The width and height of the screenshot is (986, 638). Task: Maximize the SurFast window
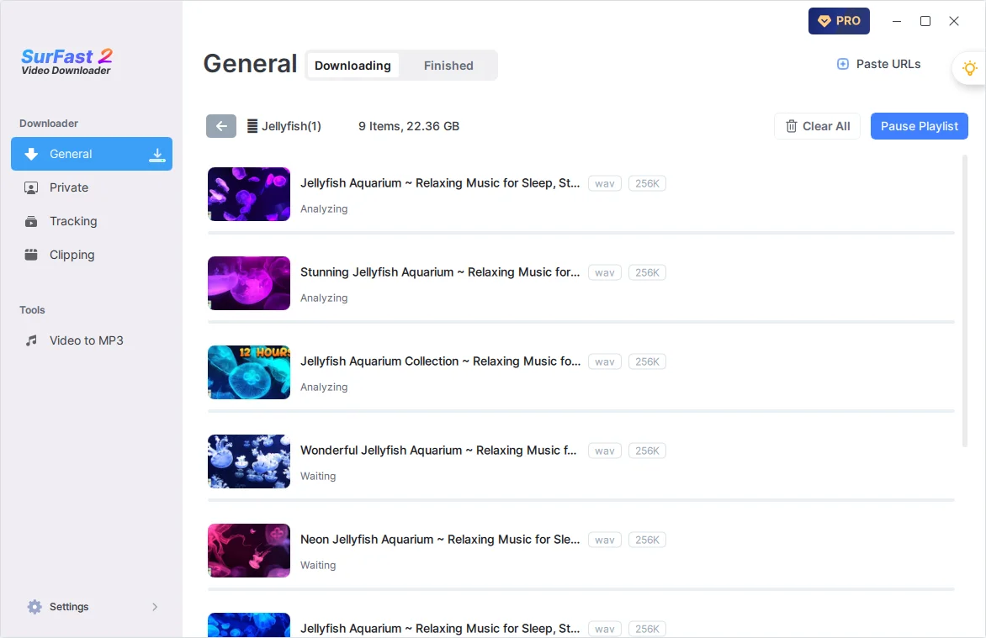[925, 21]
